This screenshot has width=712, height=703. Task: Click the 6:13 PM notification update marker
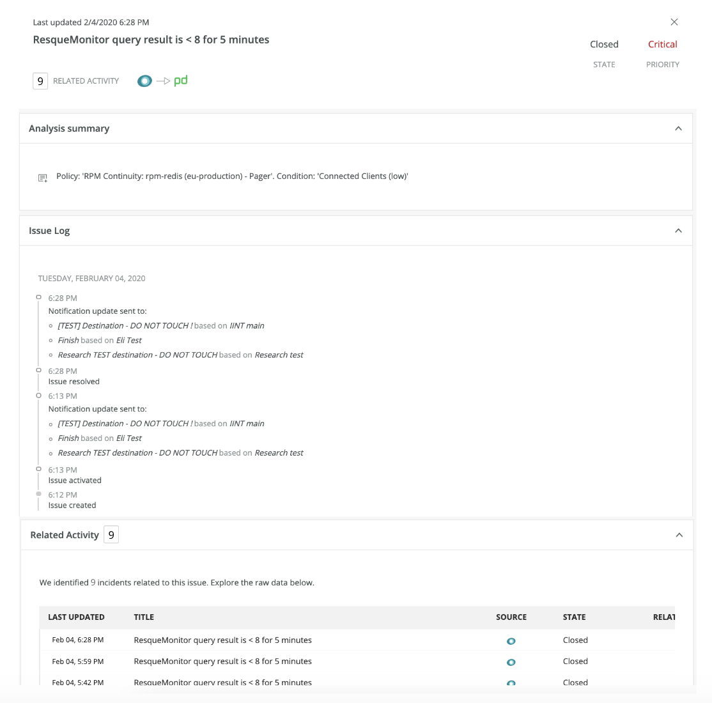38,396
